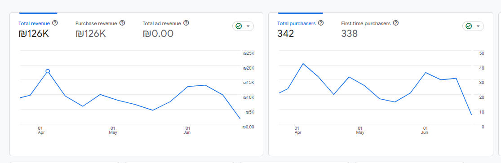Click ₪15K axis label on revenue chart
The image size is (501, 163).
pos(248,83)
